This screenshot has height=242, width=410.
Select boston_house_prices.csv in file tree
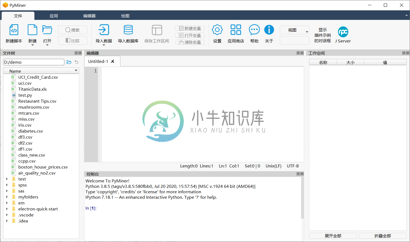(43, 167)
